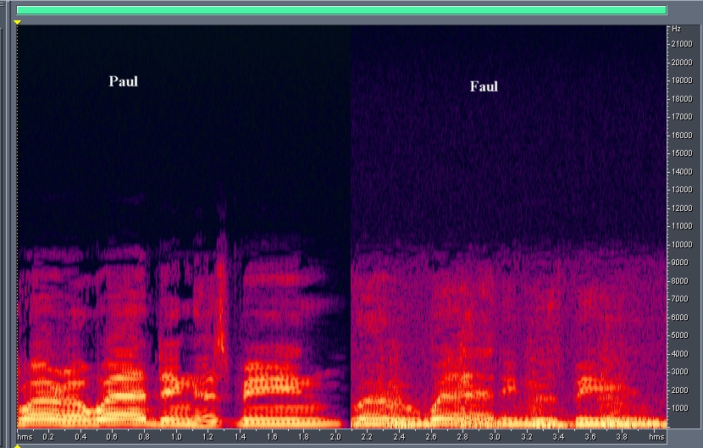Click the yellow cursor marker triangle at top

point(17,21)
